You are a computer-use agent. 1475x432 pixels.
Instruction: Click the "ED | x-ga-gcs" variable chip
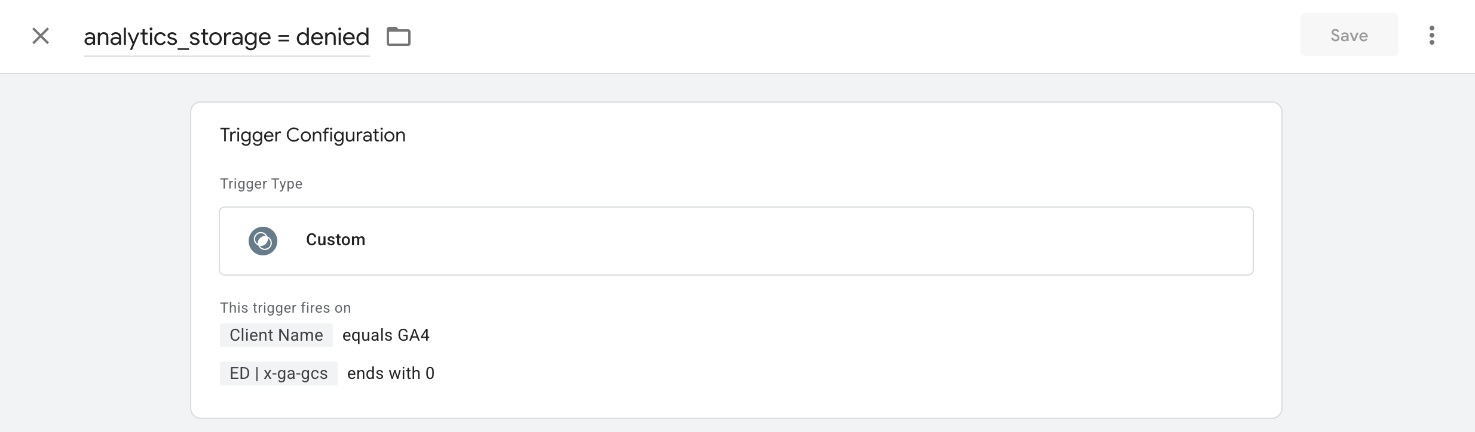click(x=279, y=374)
